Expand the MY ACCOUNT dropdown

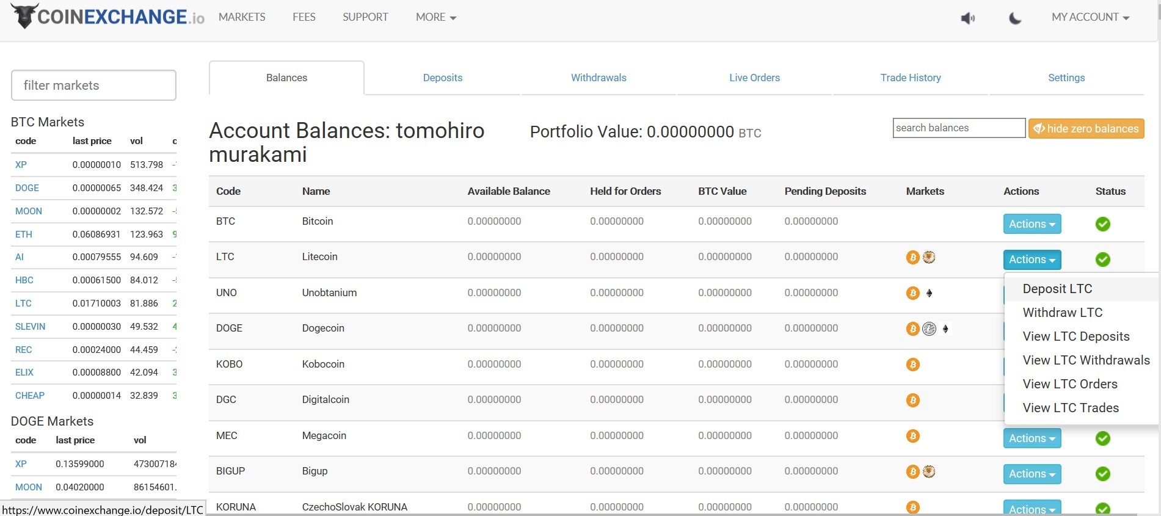(1090, 17)
